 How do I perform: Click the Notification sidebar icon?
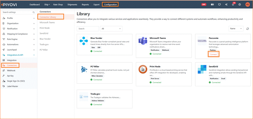click(x=4, y=29)
